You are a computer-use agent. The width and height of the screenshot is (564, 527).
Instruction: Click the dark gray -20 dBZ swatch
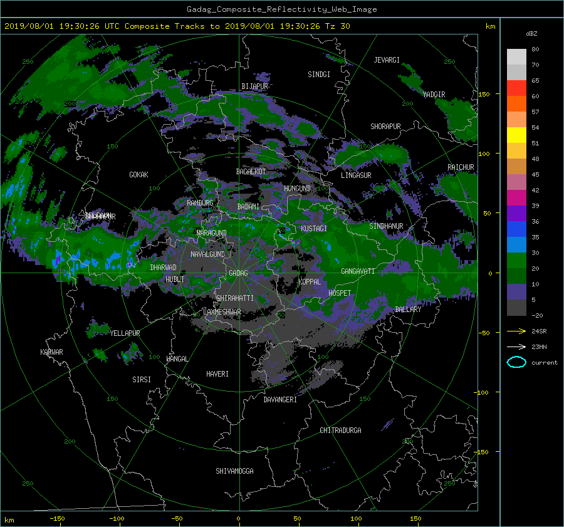point(516,308)
